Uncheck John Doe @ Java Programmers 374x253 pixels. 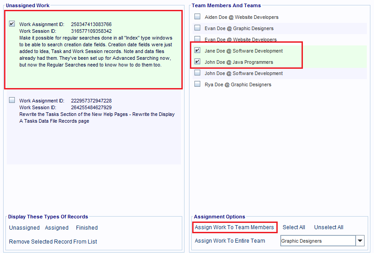197,62
